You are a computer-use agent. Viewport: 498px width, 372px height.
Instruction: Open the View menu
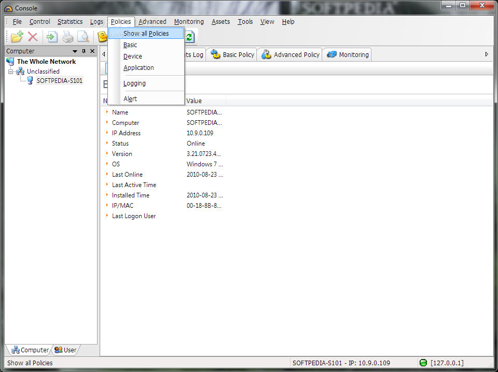267,22
